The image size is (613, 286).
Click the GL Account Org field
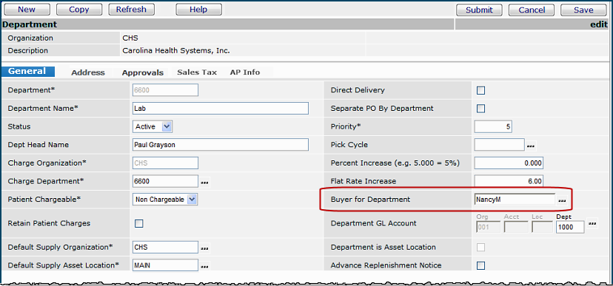point(489,227)
